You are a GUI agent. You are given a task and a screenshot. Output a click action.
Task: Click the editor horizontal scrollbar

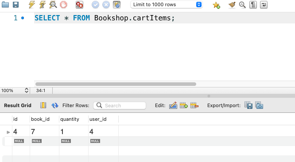(x=116, y=84)
